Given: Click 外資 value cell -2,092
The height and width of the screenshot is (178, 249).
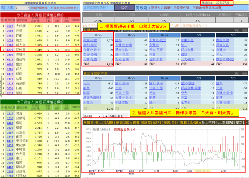Looking at the screenshot, I should [x=99, y=21].
